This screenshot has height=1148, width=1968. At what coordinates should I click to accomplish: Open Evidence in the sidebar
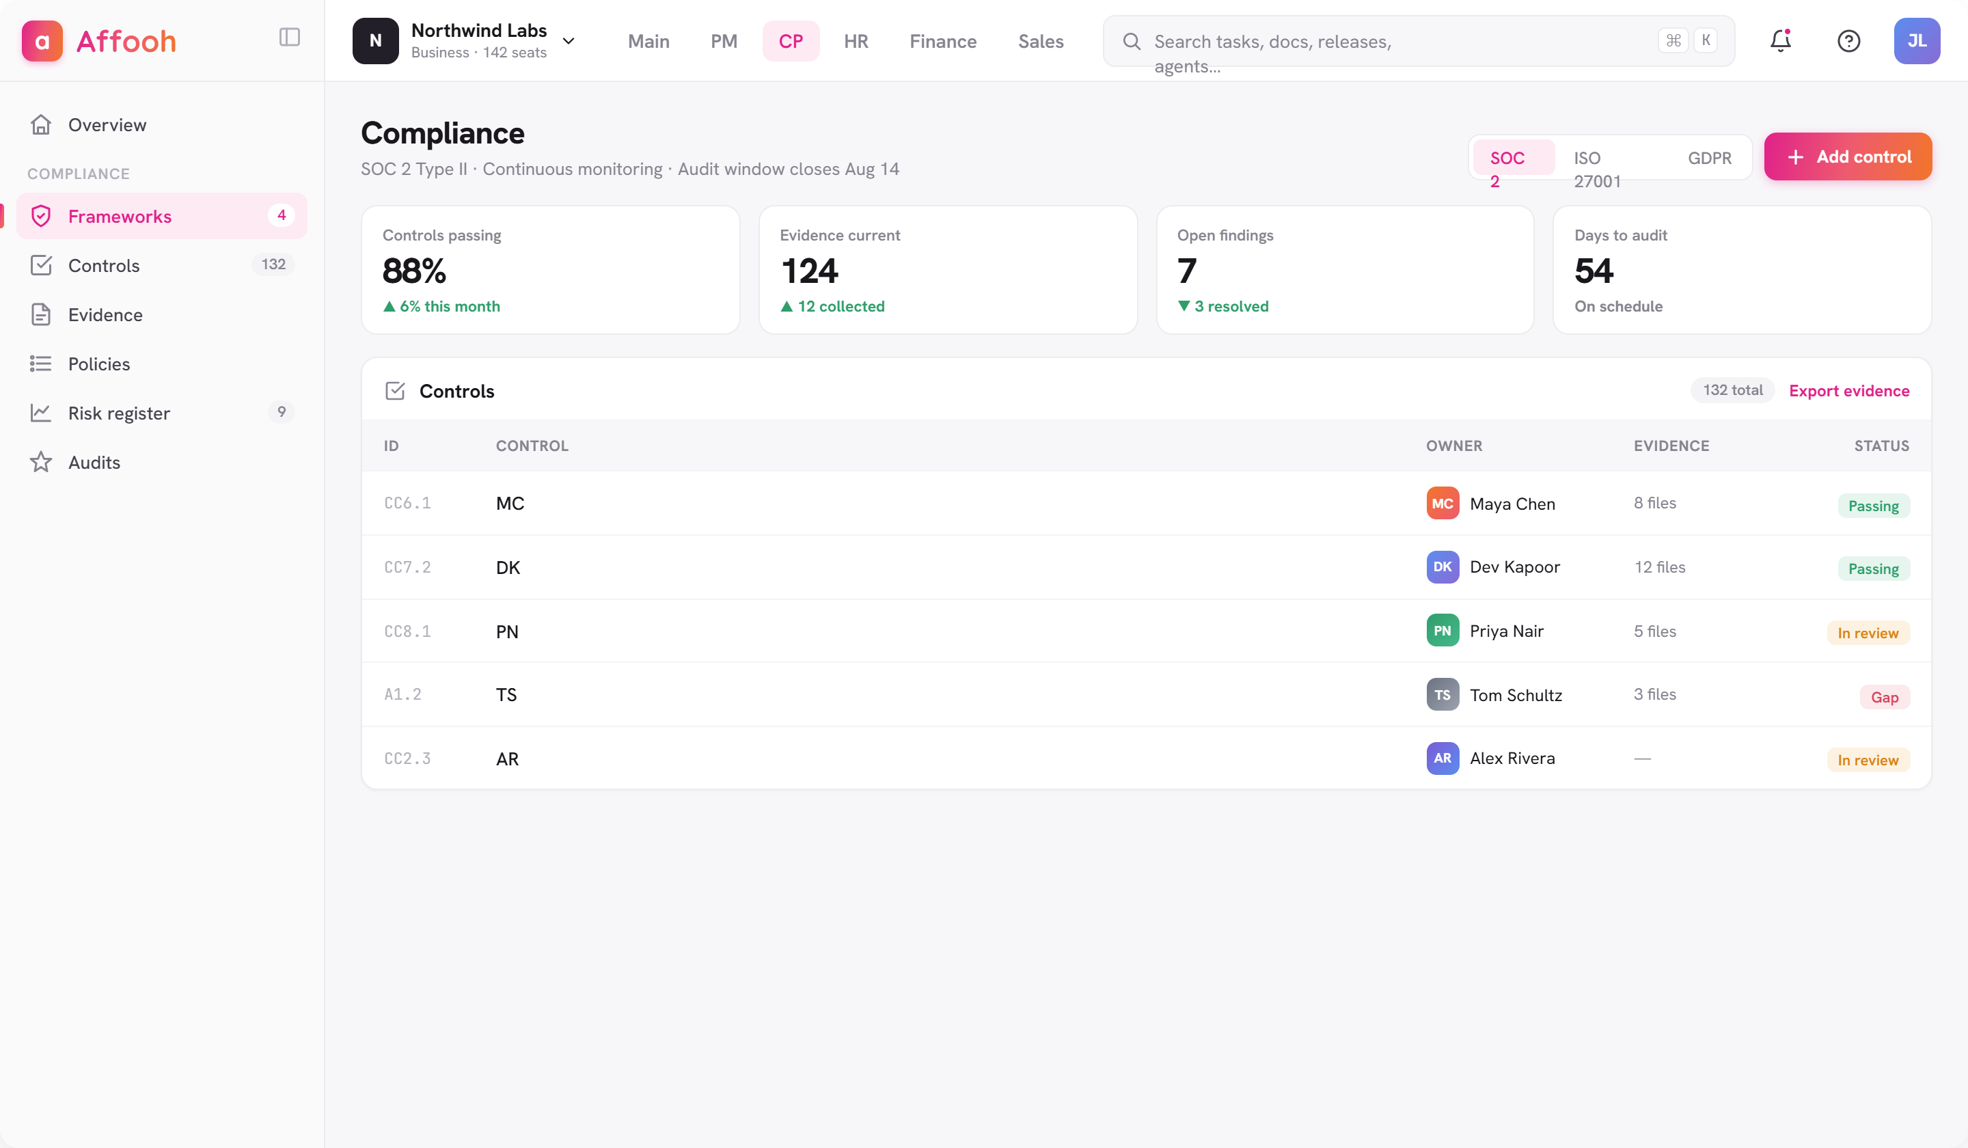(162, 315)
